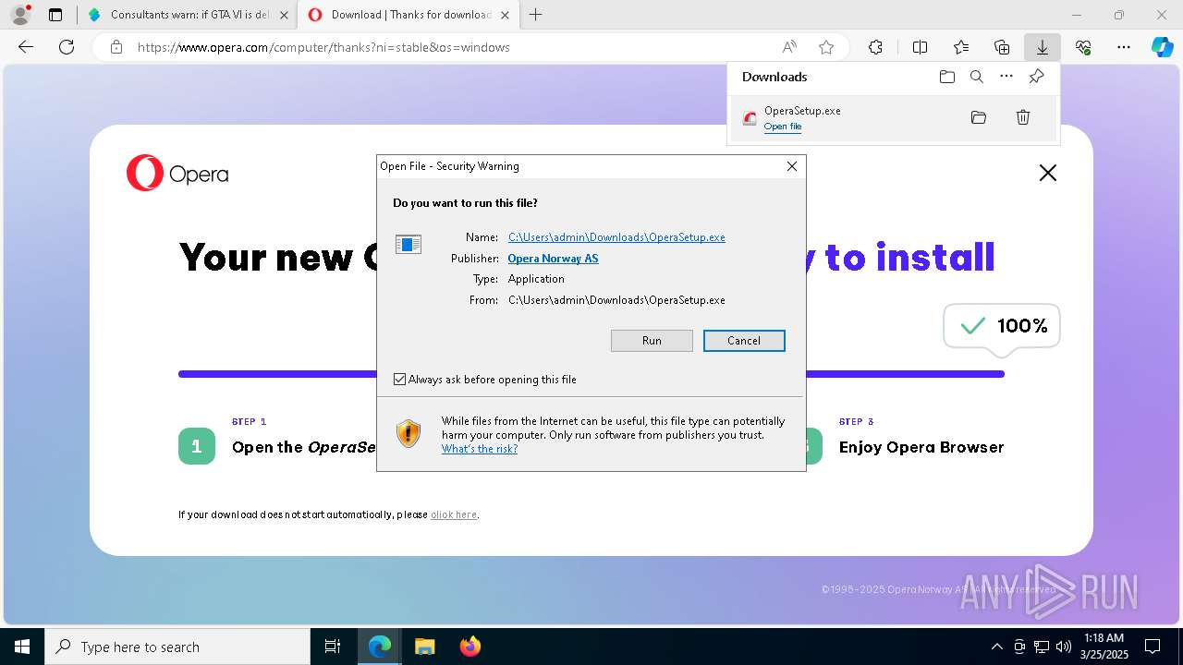This screenshot has width=1183, height=665.
Task: Click Run to launch OperaSetup.exe
Action: (652, 341)
